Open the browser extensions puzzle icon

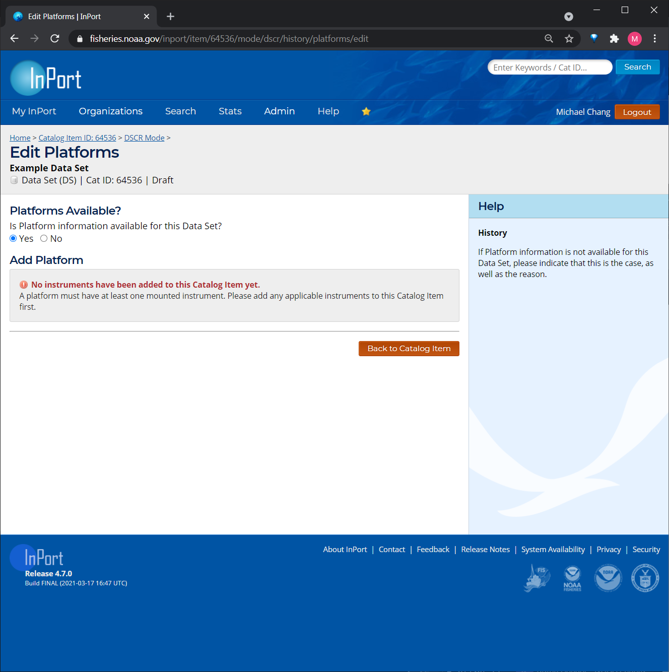614,39
